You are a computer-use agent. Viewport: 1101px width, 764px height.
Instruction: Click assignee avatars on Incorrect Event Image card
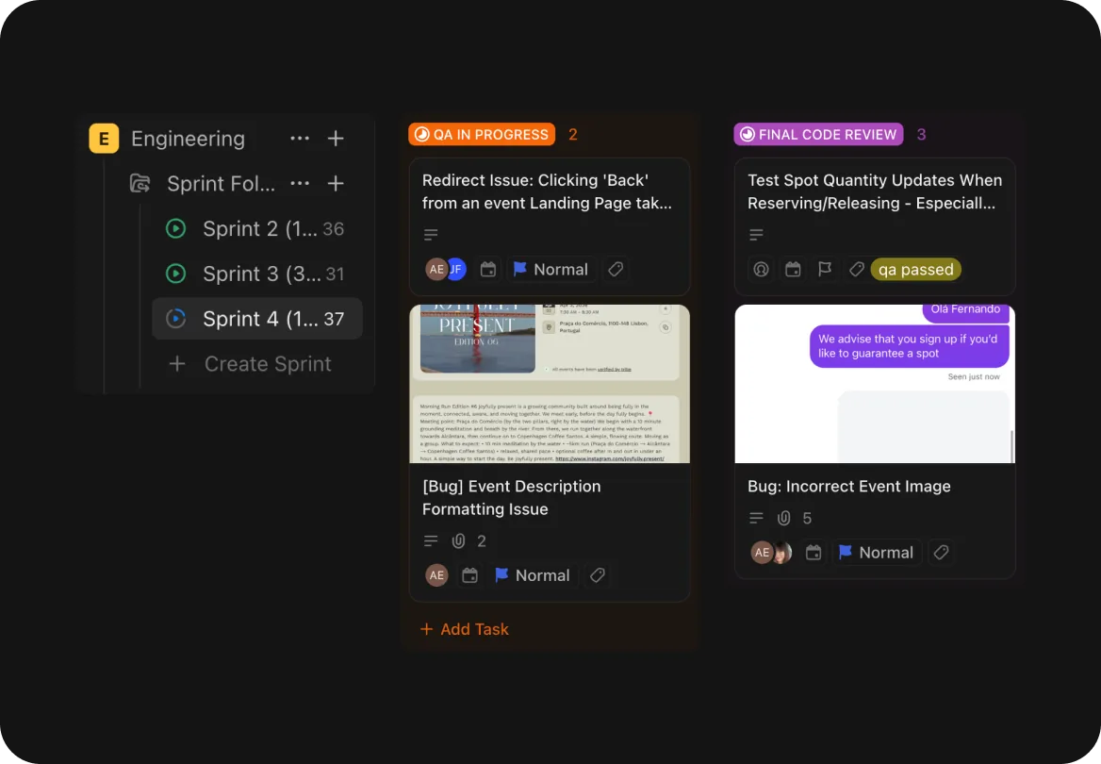[772, 553]
